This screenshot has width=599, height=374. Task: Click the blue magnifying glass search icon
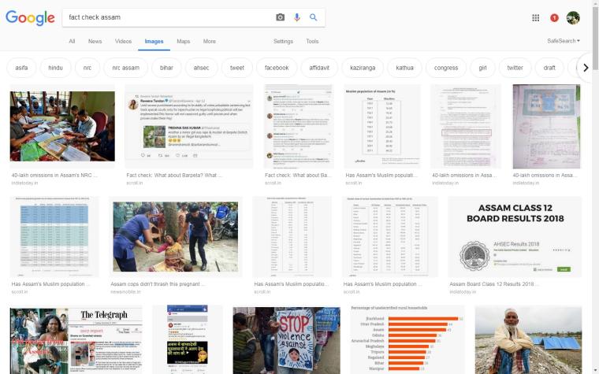pyautogui.click(x=313, y=17)
